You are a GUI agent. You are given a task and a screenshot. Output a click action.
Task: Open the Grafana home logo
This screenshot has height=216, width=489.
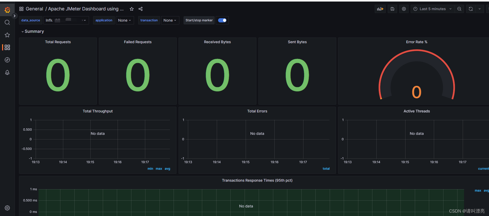pyautogui.click(x=7, y=10)
